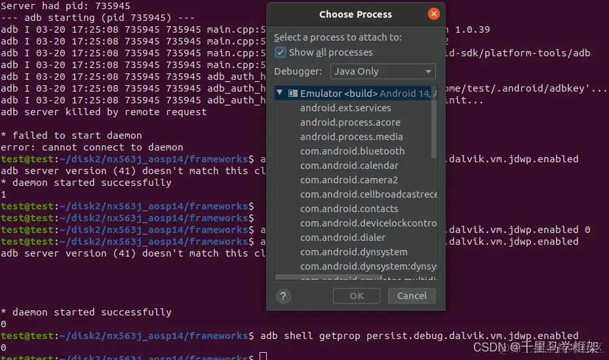Select android.process.media process
The height and width of the screenshot is (360, 609).
[351, 137]
